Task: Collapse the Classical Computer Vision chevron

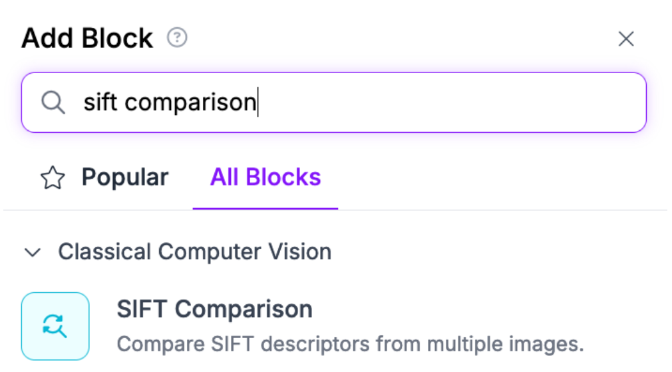Action: pyautogui.click(x=32, y=252)
